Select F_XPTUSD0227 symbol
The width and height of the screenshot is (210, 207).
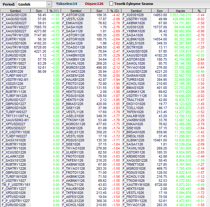click(x=13, y=124)
